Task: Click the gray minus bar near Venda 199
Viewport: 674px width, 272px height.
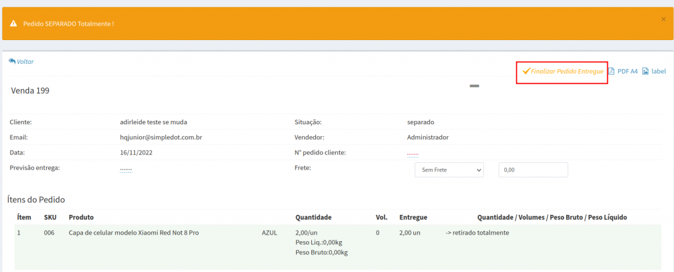Action: coord(474,86)
